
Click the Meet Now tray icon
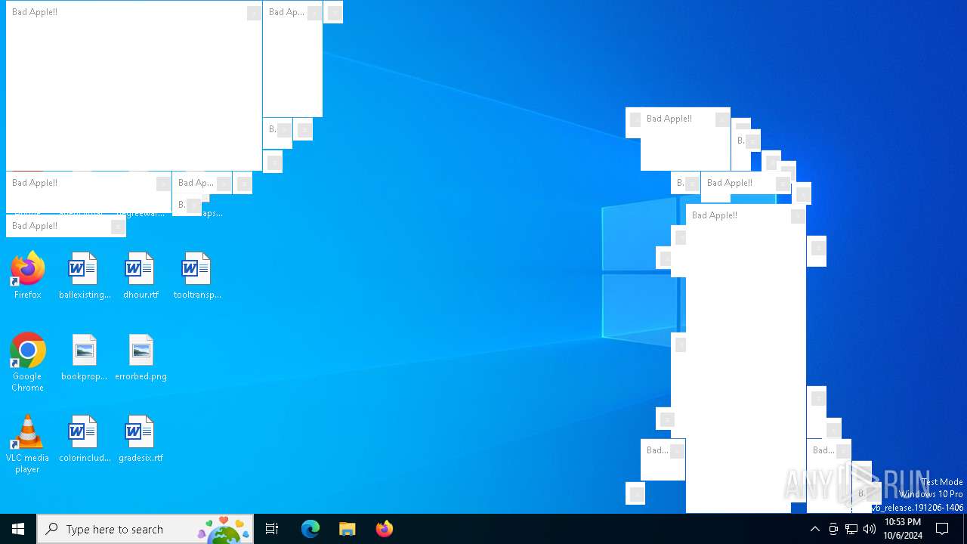point(833,529)
